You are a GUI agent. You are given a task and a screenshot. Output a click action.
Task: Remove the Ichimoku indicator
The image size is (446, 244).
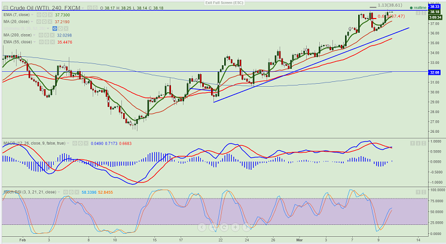66,29
